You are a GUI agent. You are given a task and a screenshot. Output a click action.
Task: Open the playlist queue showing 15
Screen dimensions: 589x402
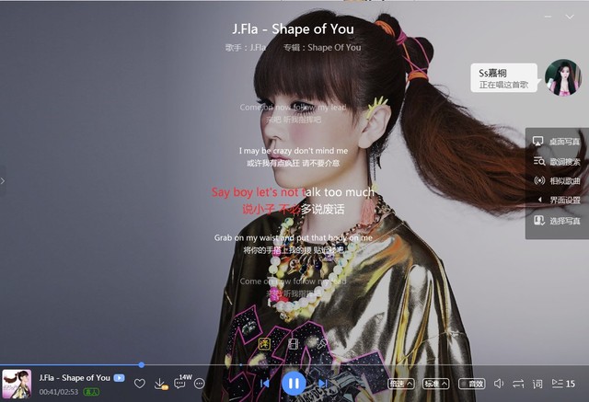(x=563, y=384)
